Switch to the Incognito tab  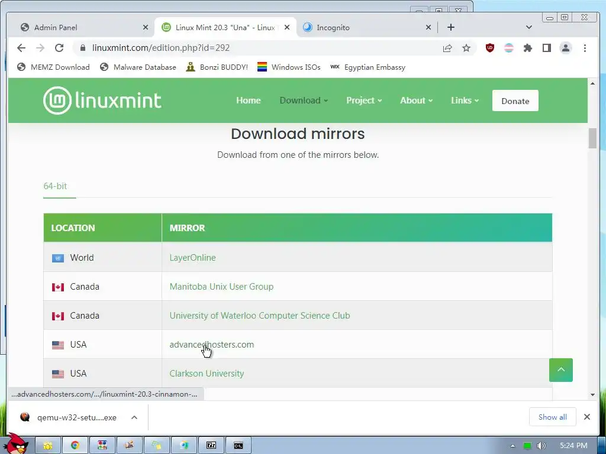coord(366,27)
